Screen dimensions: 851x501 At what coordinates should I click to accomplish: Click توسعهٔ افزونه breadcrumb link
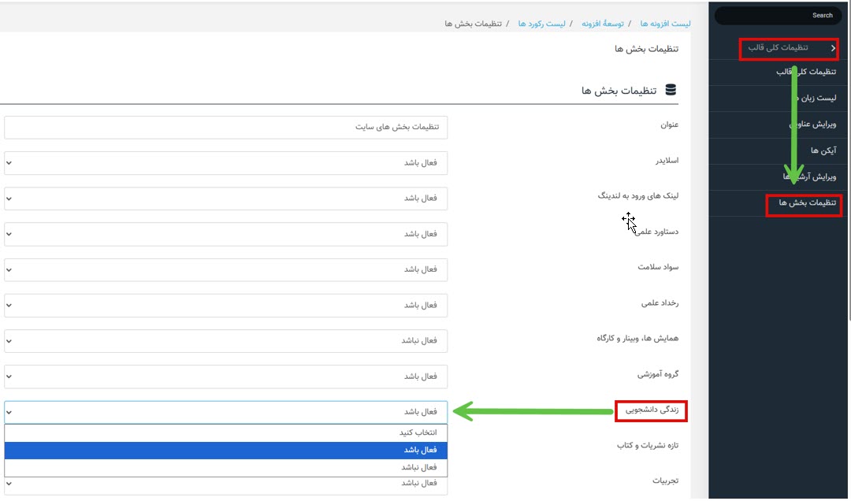point(603,24)
